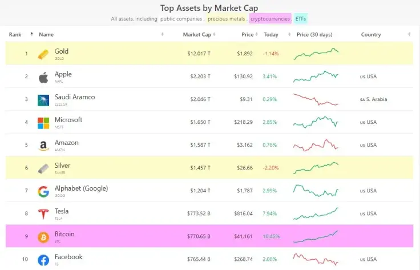Sort by Country column arrow
This screenshot has height=270, width=420.
coord(409,34)
